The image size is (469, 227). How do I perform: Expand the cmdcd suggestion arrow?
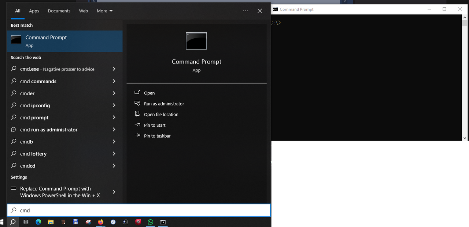[114, 165]
